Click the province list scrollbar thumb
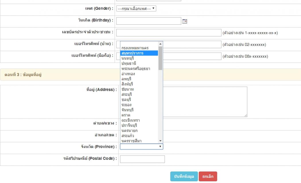Image resolution: width=301 pixels, height=183 pixels. (x=160, y=58)
